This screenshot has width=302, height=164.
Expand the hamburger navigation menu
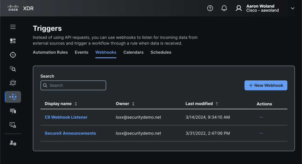(x=13, y=27)
